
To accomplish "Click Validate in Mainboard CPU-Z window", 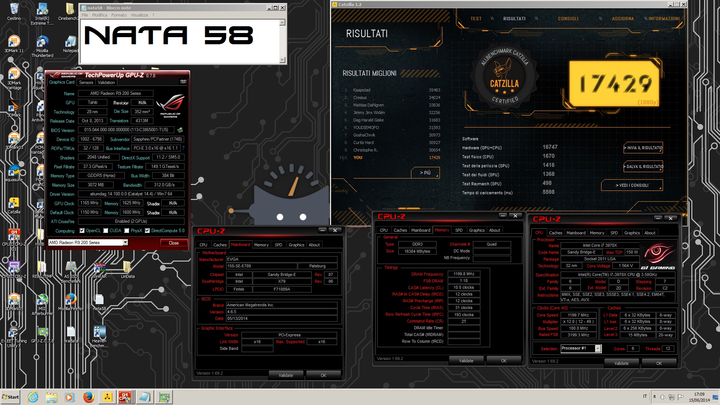I will click(286, 375).
